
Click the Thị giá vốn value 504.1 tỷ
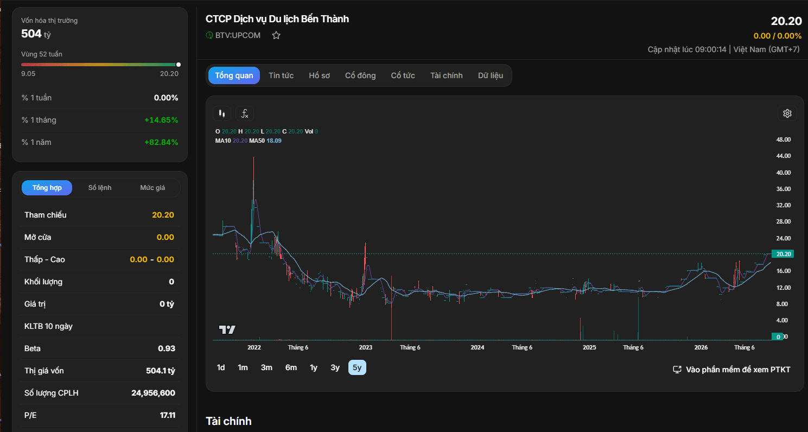click(161, 371)
